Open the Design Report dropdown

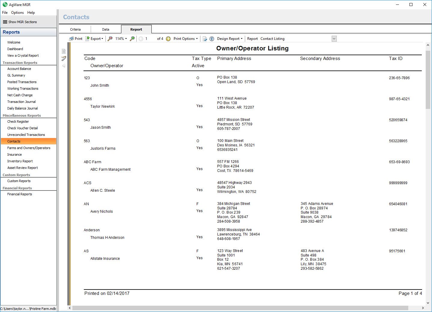pos(230,39)
